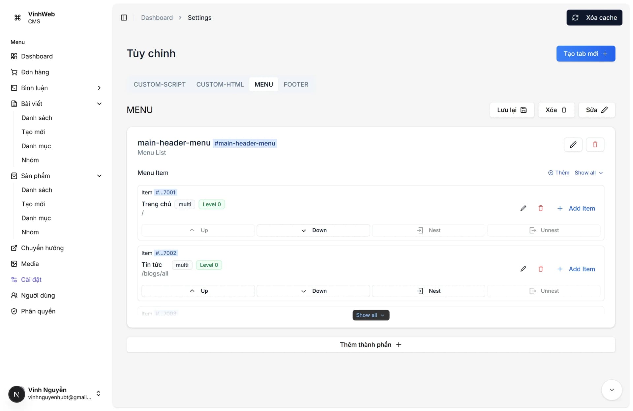
Task: Click the Tạo tab mới button
Action: pos(586,53)
